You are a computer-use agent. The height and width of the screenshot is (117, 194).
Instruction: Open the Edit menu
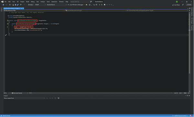[x=9, y=2]
